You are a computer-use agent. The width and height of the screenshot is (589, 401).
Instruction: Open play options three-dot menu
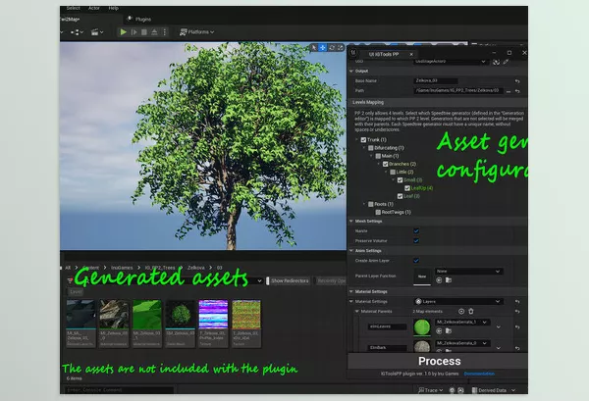(x=165, y=32)
